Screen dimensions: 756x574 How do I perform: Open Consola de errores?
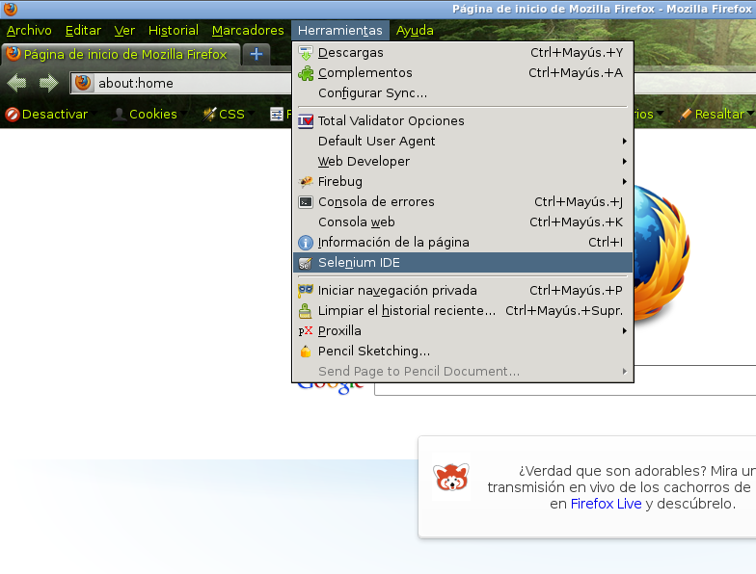(x=463, y=202)
